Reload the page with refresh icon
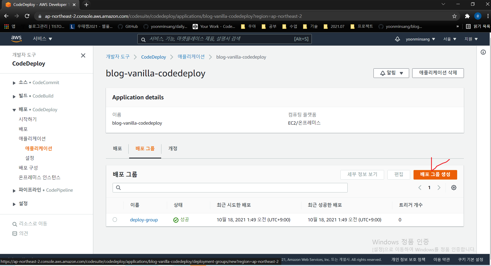The width and height of the screenshot is (491, 266). (x=27, y=16)
